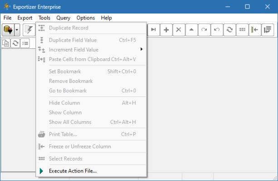The height and width of the screenshot is (181, 278).
Task: Click the up-triangle Edit record icon
Action: 191,30
